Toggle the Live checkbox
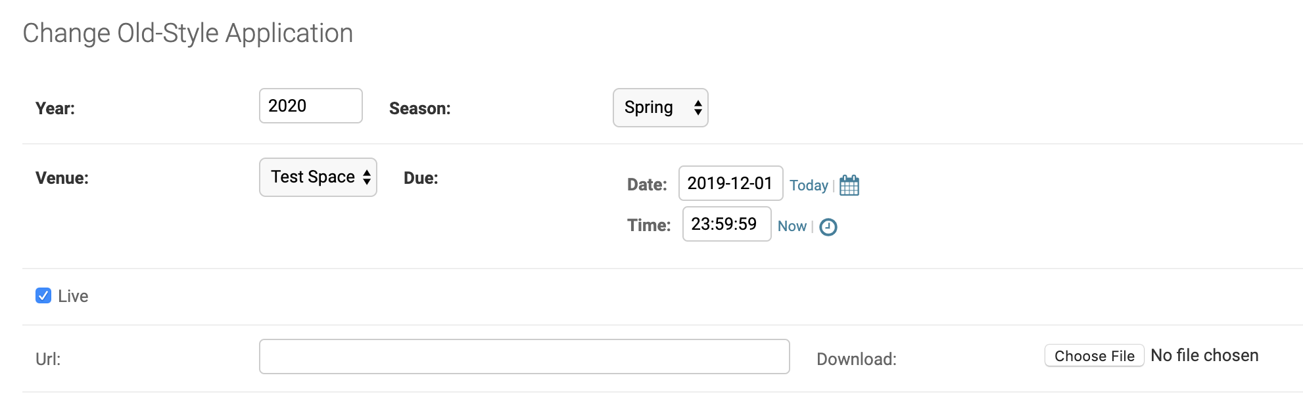 tap(43, 295)
